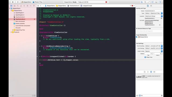Reveal file path in Finder arrow
The width and height of the screenshot is (172, 97).
(x=160, y=25)
